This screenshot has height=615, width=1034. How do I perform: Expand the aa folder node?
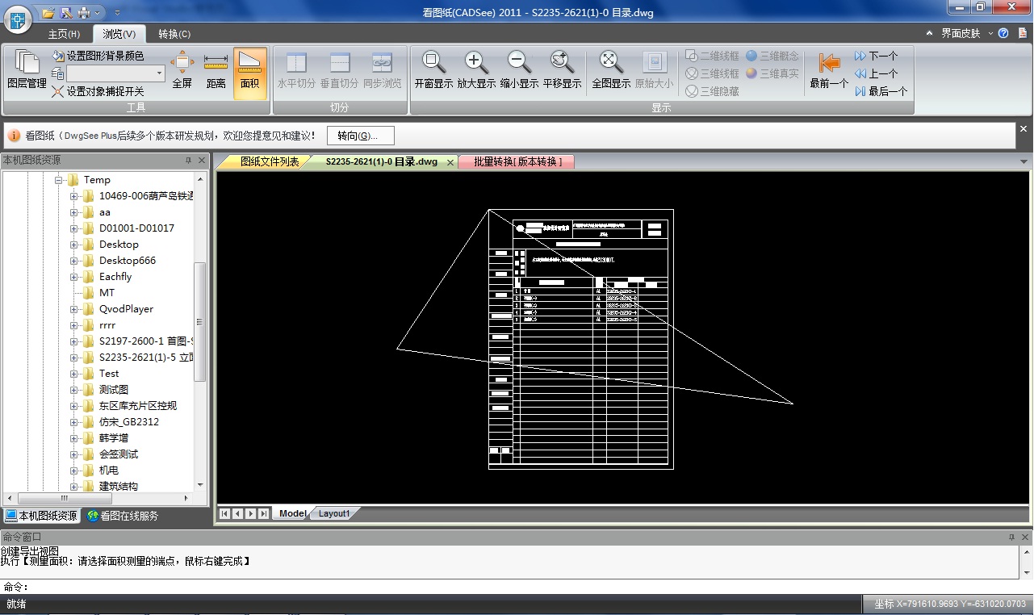[x=74, y=212]
